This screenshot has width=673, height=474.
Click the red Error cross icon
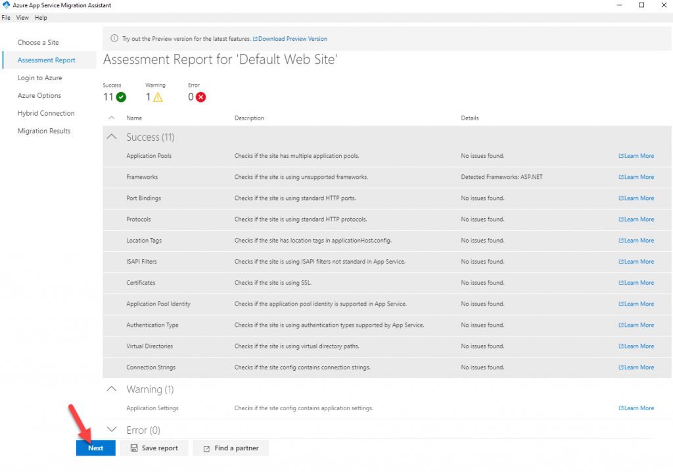pyautogui.click(x=200, y=97)
